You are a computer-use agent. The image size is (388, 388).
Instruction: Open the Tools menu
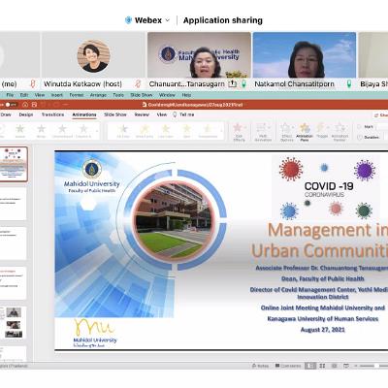118,95
